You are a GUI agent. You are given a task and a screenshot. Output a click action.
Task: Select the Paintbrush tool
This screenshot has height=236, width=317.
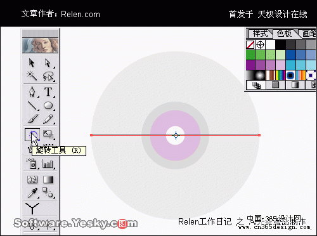tap(32, 119)
